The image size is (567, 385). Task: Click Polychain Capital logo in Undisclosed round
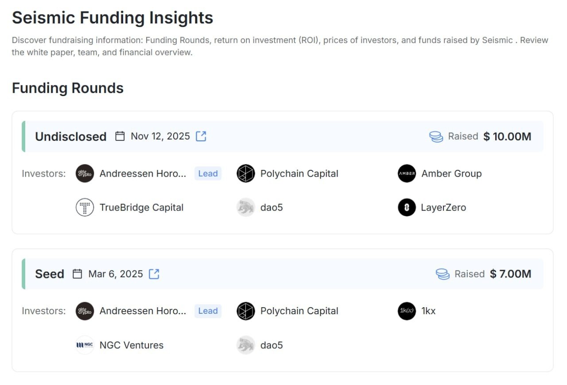point(246,173)
